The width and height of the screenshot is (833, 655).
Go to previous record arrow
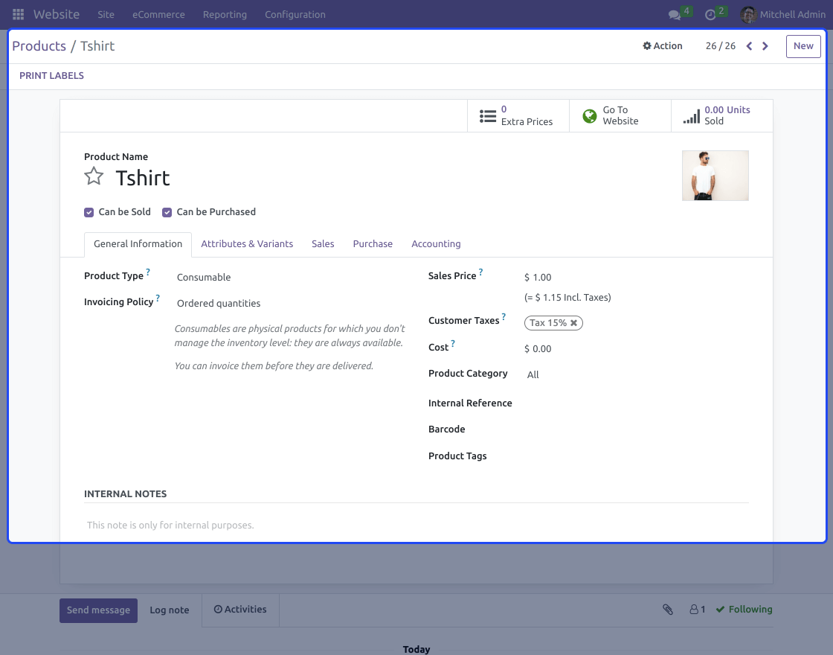click(x=749, y=46)
